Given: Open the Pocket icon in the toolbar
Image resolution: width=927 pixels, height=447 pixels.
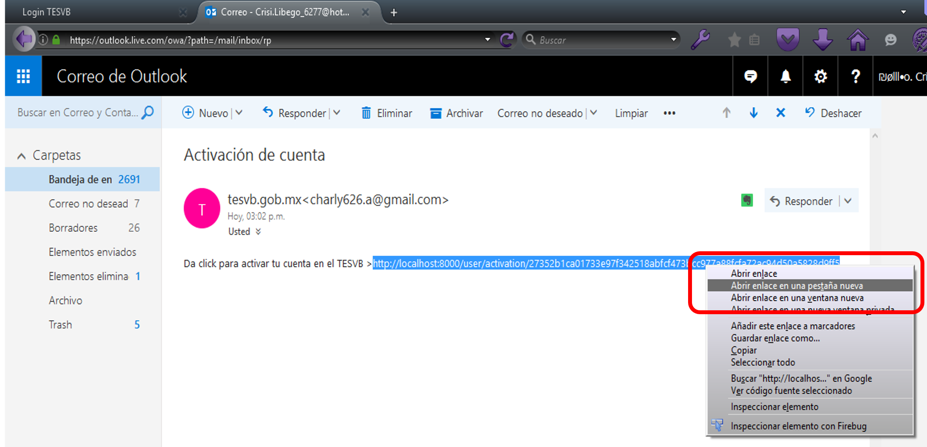Looking at the screenshot, I should pyautogui.click(x=788, y=39).
